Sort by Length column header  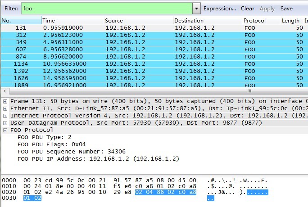pyautogui.click(x=292, y=20)
